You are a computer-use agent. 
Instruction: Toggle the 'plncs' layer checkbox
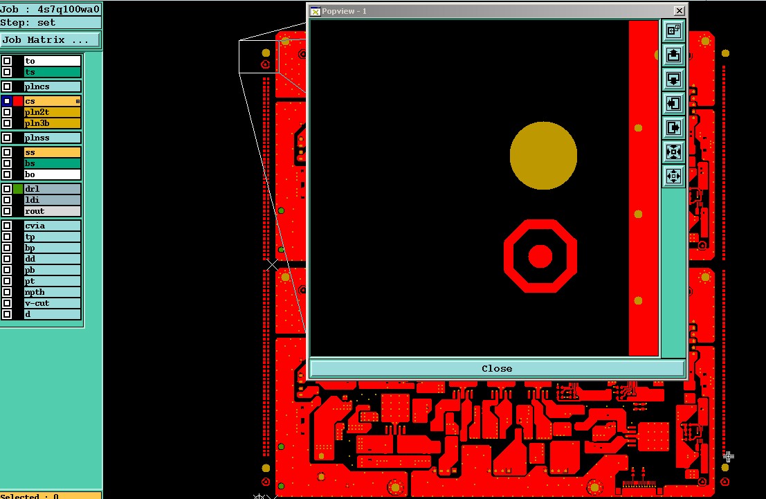tap(7, 87)
